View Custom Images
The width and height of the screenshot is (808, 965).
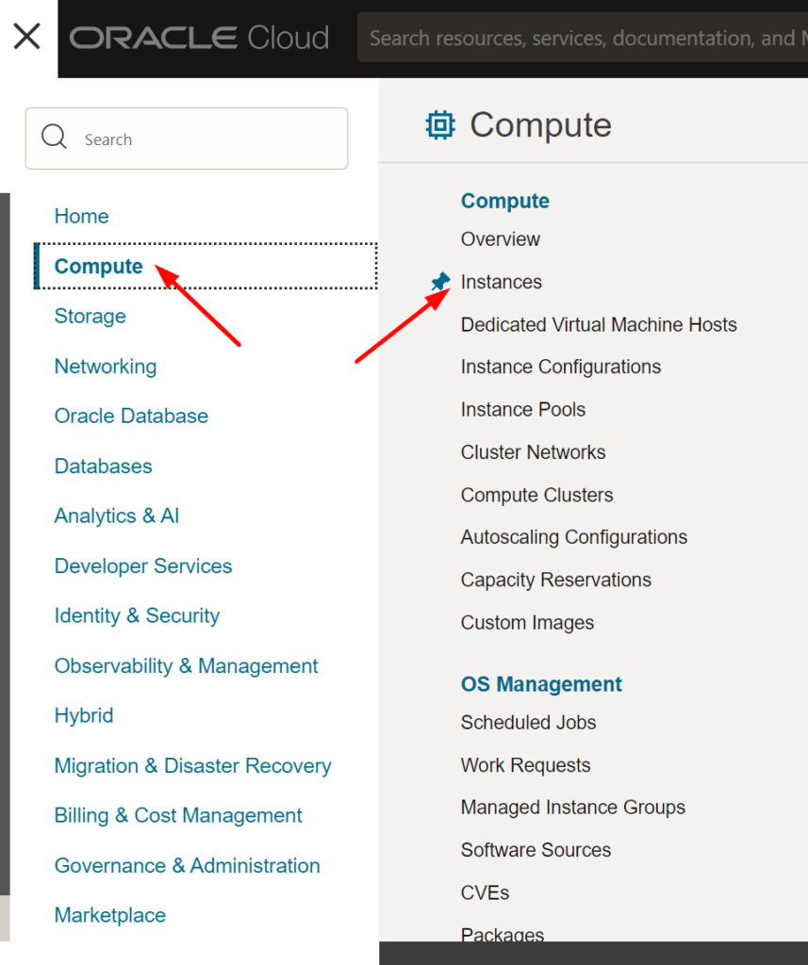click(526, 622)
